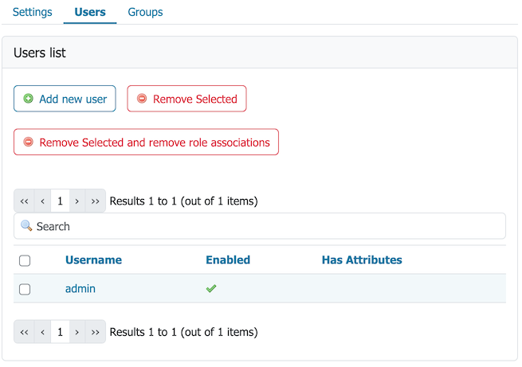Open the admin user link
The width and height of the screenshot is (522, 367).
pos(80,288)
